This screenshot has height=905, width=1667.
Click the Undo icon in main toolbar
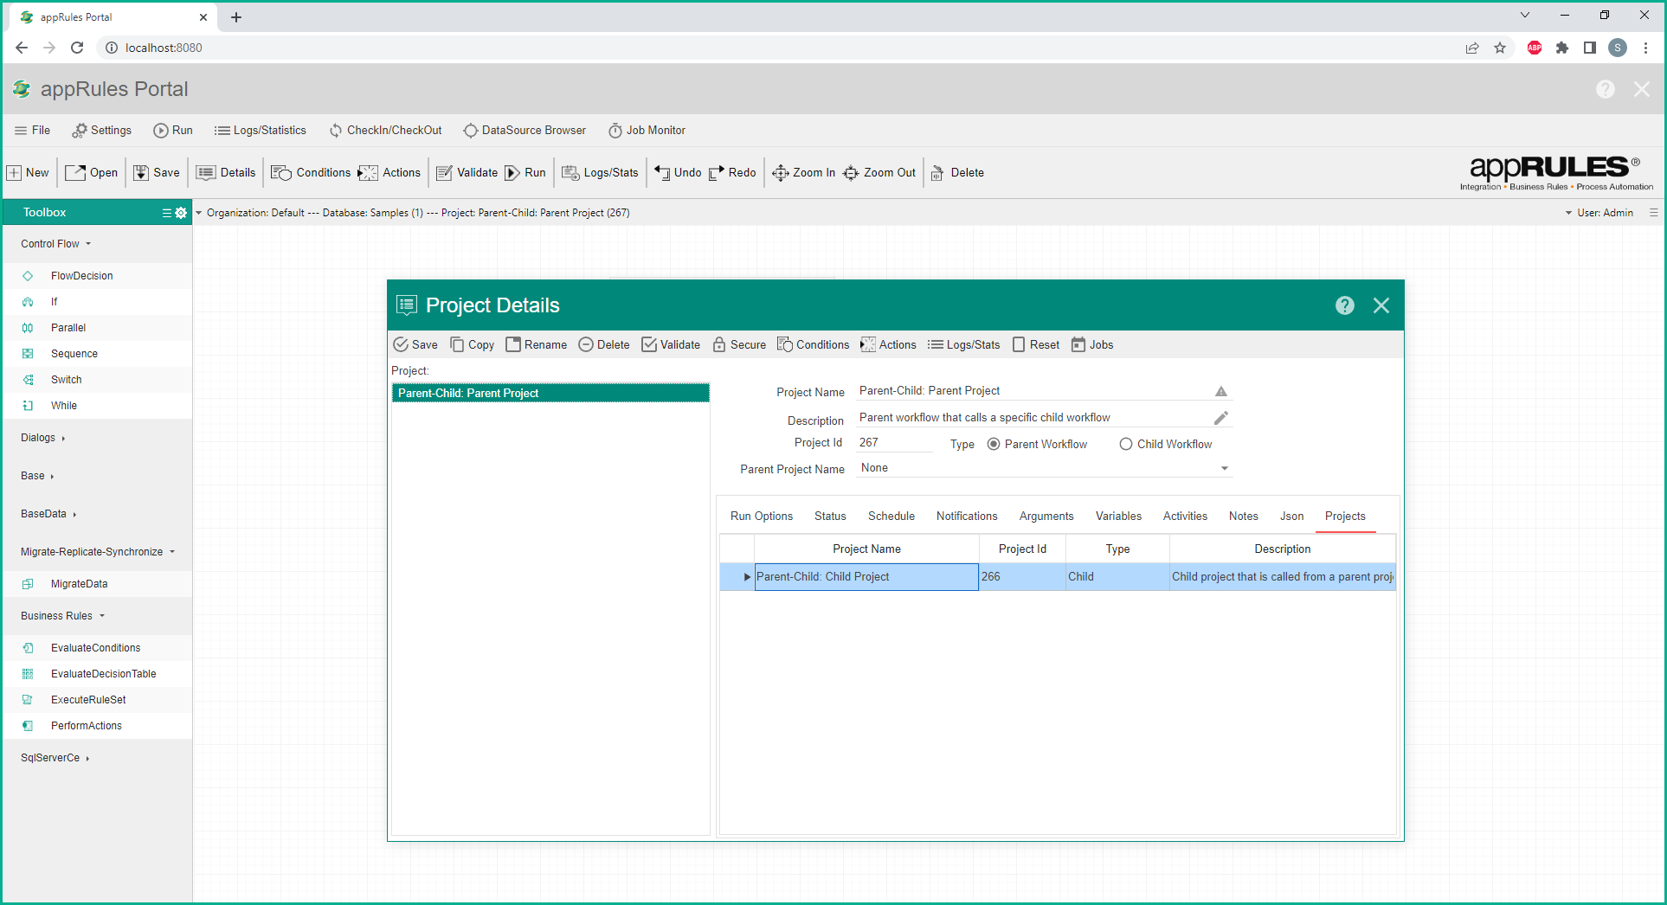click(662, 173)
